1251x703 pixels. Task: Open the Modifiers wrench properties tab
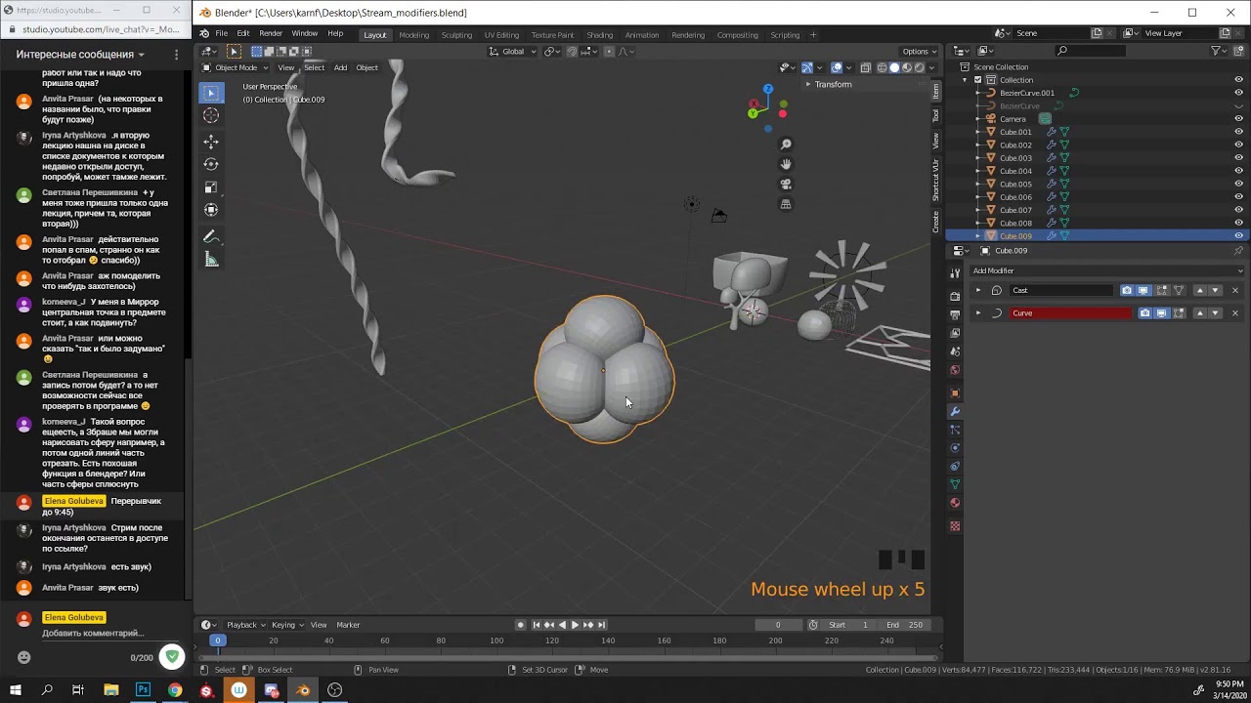click(955, 411)
